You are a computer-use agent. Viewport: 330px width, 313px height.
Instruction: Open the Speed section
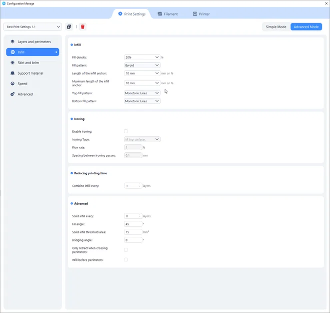coord(32,84)
